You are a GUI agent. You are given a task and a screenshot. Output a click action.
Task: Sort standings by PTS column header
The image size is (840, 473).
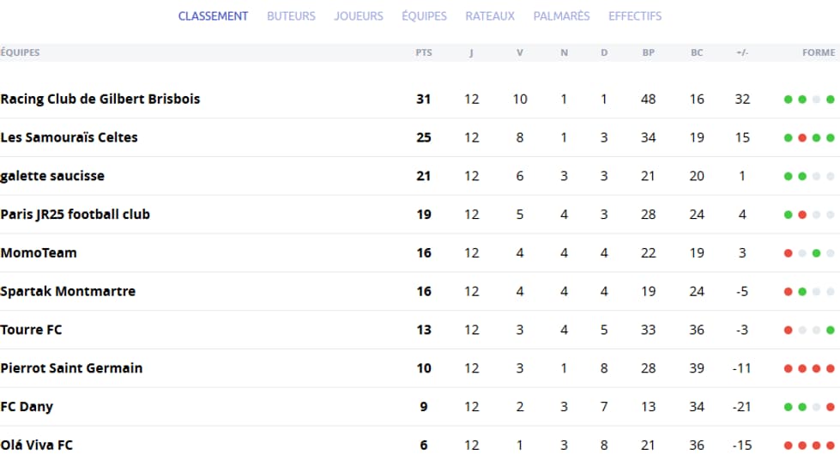[423, 52]
